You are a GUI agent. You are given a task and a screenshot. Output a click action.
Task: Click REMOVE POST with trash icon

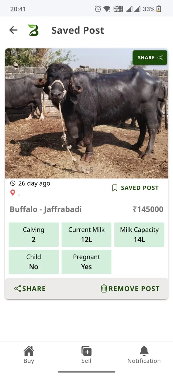point(130,288)
